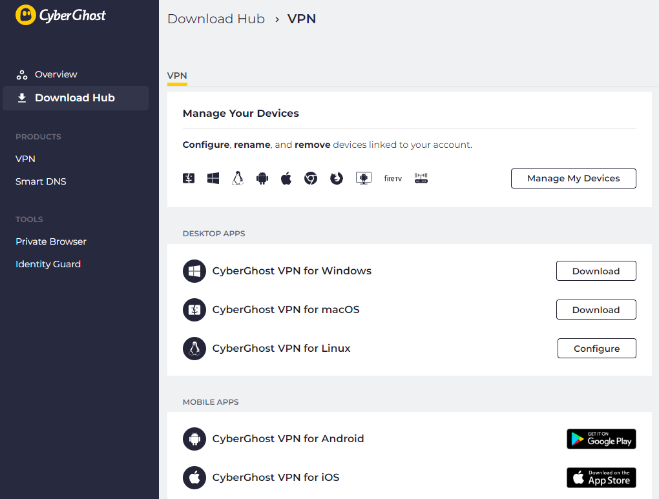Select Download Hub in the sidebar
The image size is (659, 499).
pyautogui.click(x=74, y=98)
